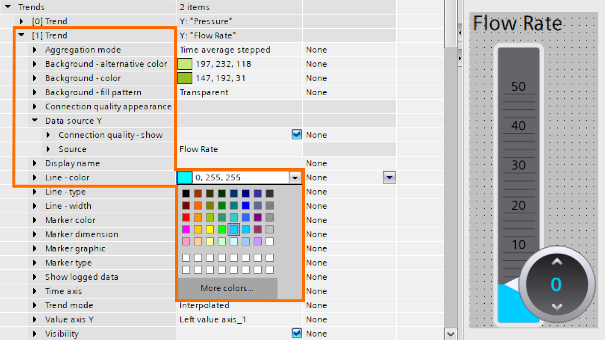Select the Time average stepped value
The height and width of the screenshot is (340, 605).
tap(225, 50)
